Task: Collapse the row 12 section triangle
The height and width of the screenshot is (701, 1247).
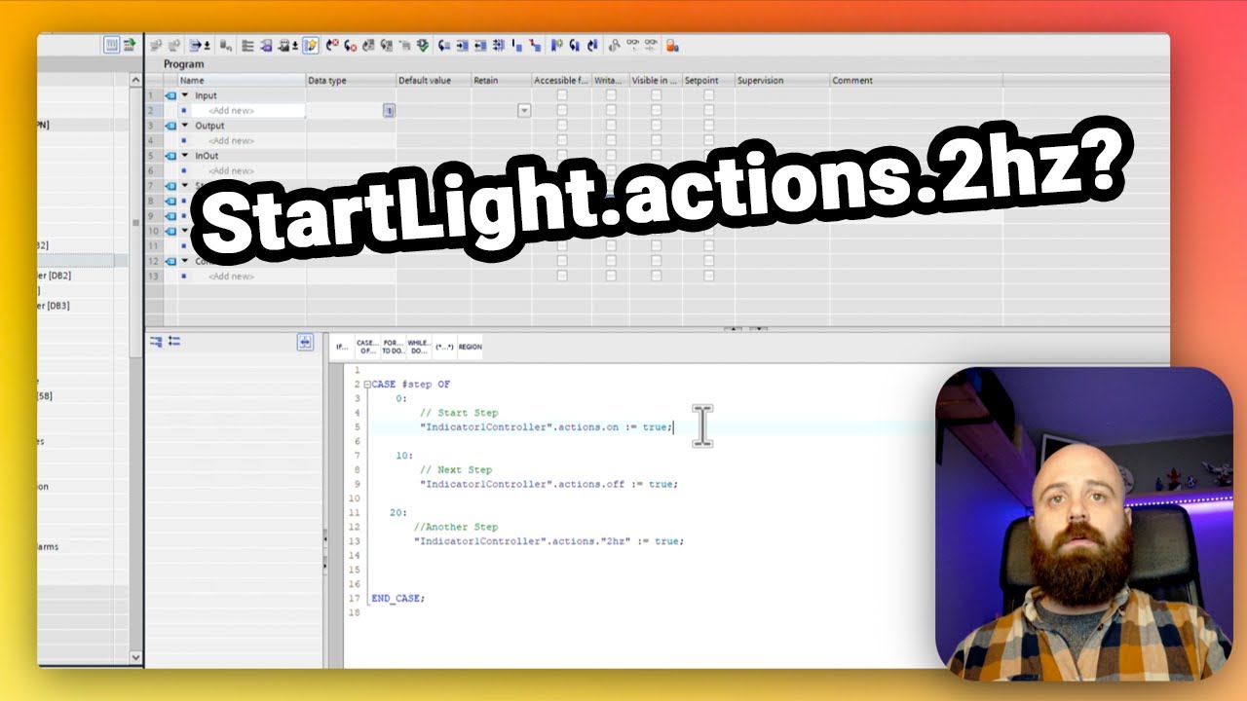Action: click(x=185, y=261)
